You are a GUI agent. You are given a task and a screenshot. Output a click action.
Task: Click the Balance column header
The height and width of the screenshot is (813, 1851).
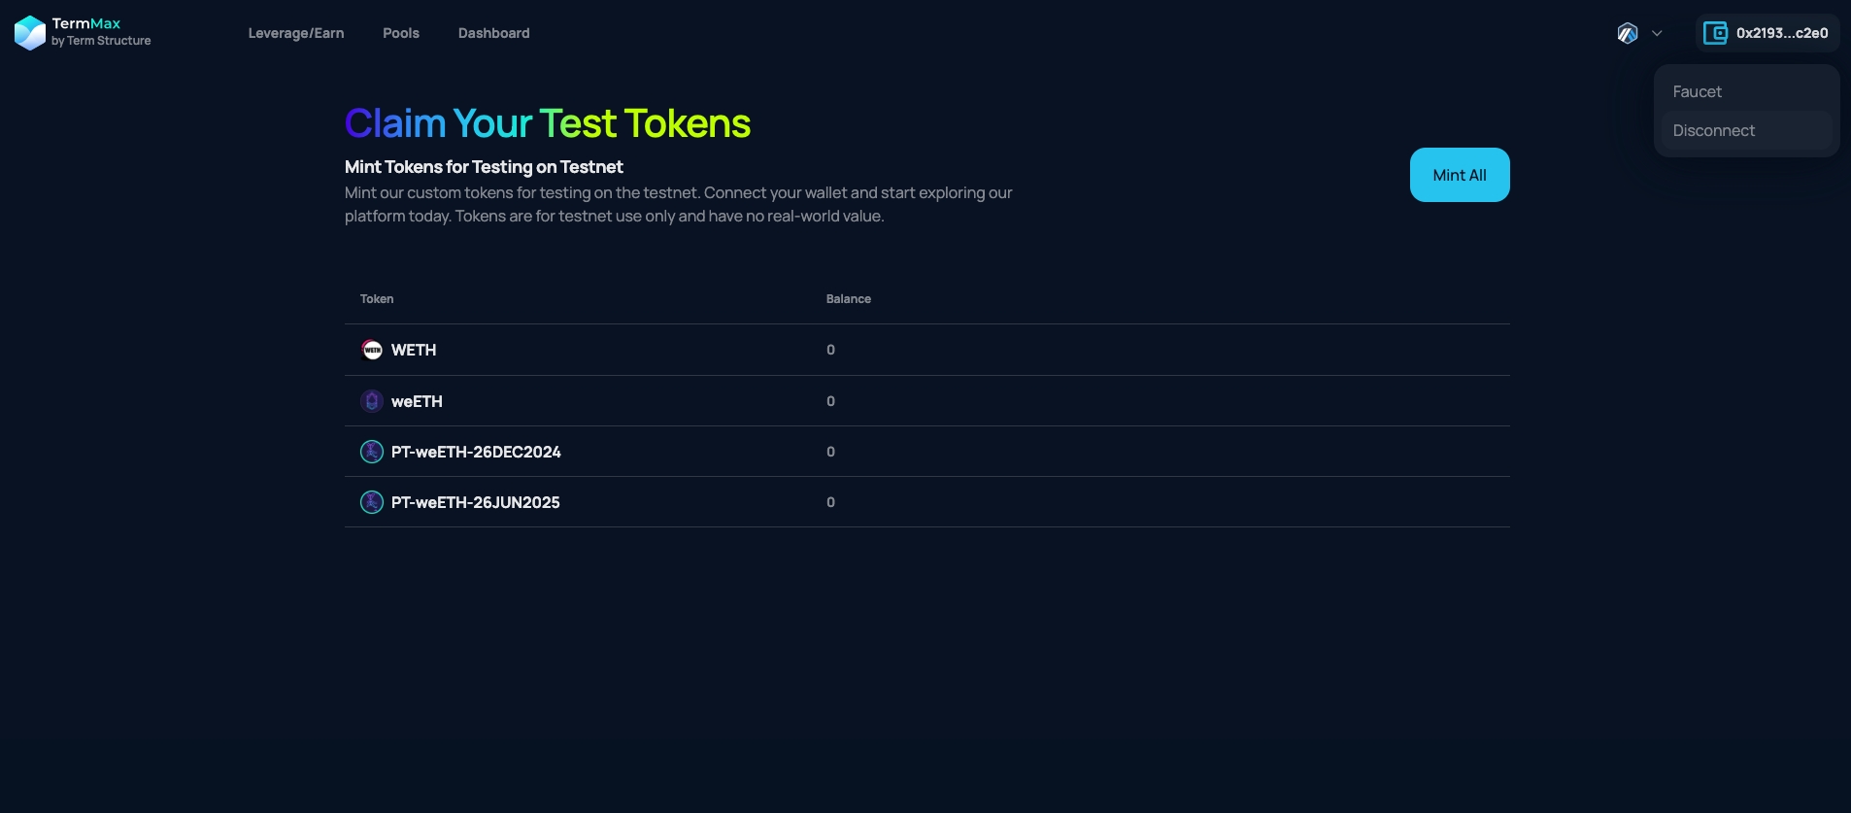(848, 299)
